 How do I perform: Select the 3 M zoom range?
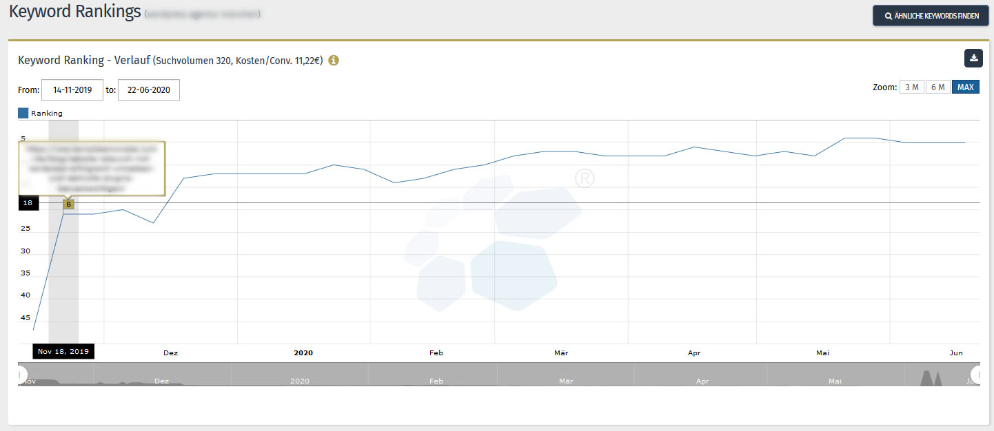pos(911,86)
